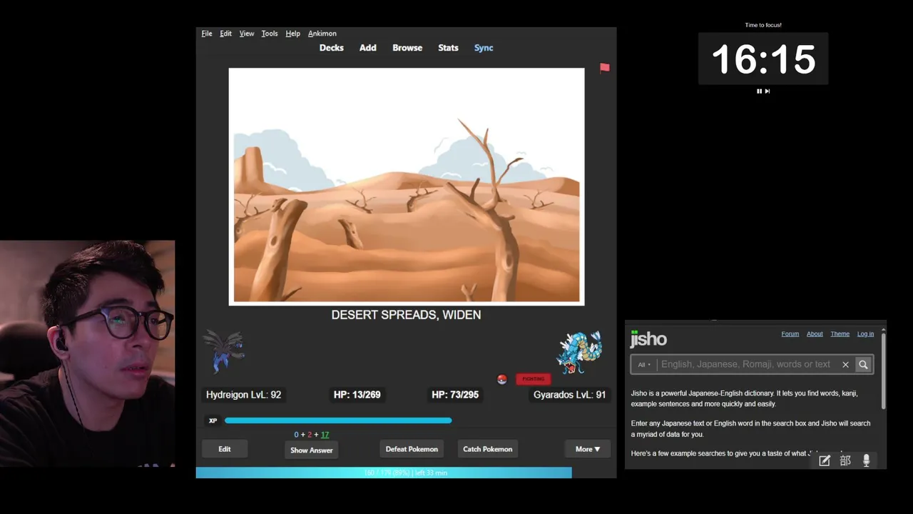Click the desert image on the card
This screenshot has width=913, height=514.
click(407, 187)
